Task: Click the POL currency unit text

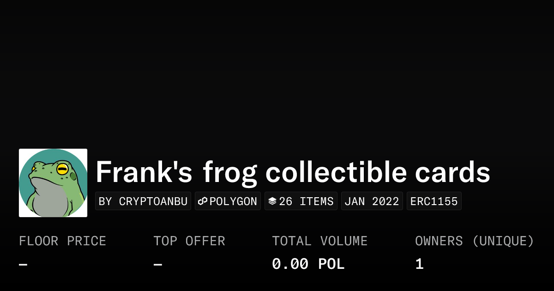Action: [331, 264]
